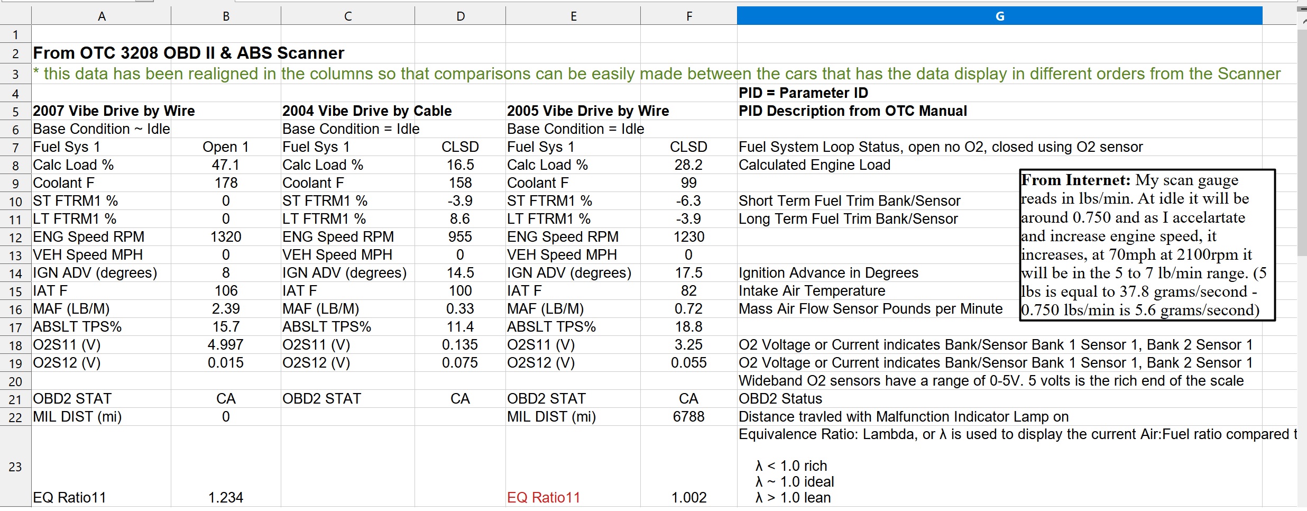Click the green realigned data note cell
The width and height of the screenshot is (1307, 511).
pyautogui.click(x=657, y=74)
